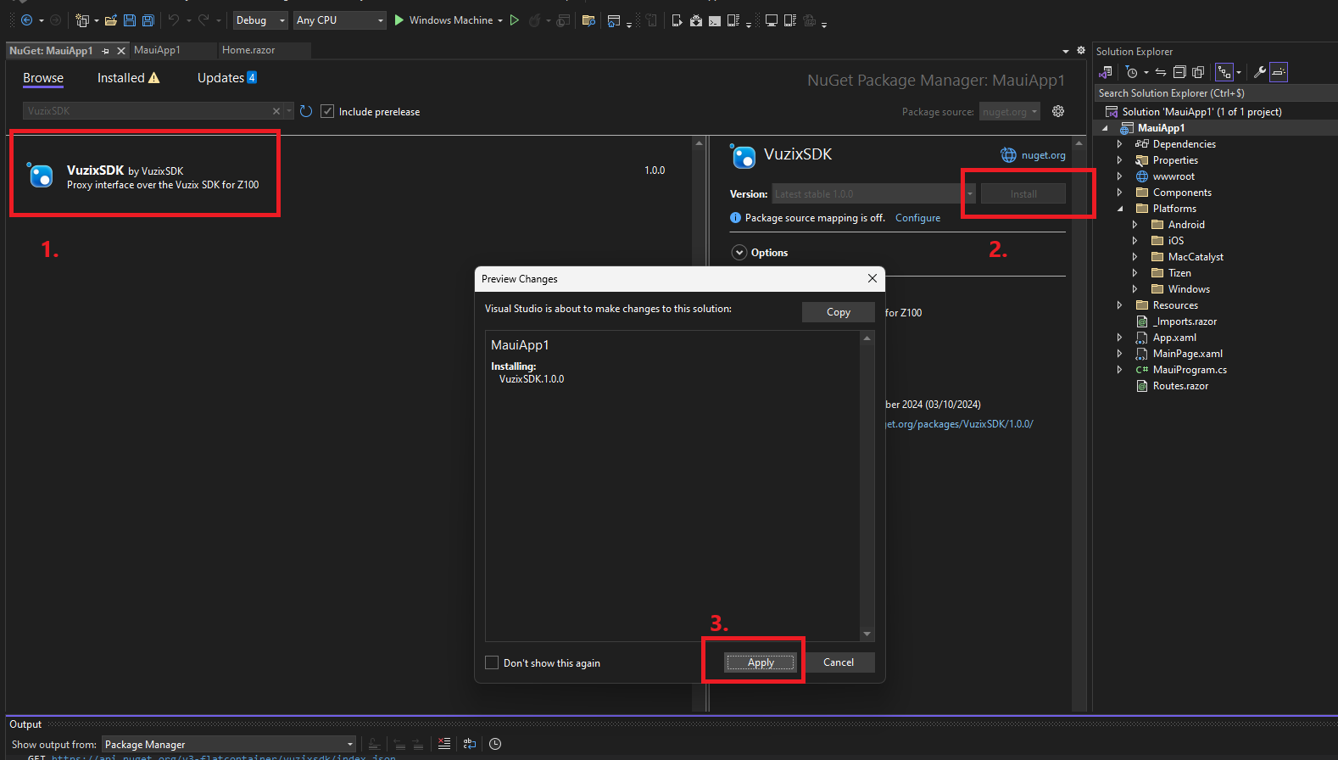Screen dimensions: 1338x760
Task: Click Sync with Active Document icon
Action: tap(1161, 72)
